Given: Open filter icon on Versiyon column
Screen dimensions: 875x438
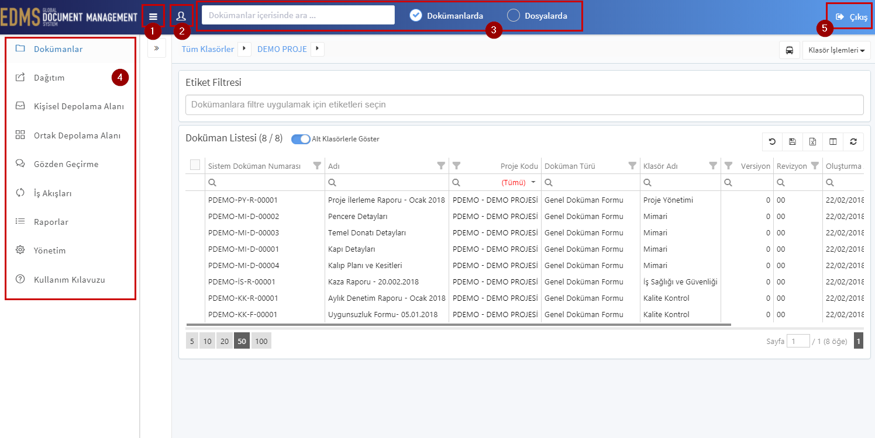Looking at the screenshot, I should [x=728, y=166].
